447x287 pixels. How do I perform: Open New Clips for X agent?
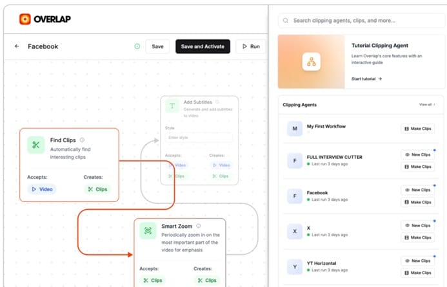(417, 226)
